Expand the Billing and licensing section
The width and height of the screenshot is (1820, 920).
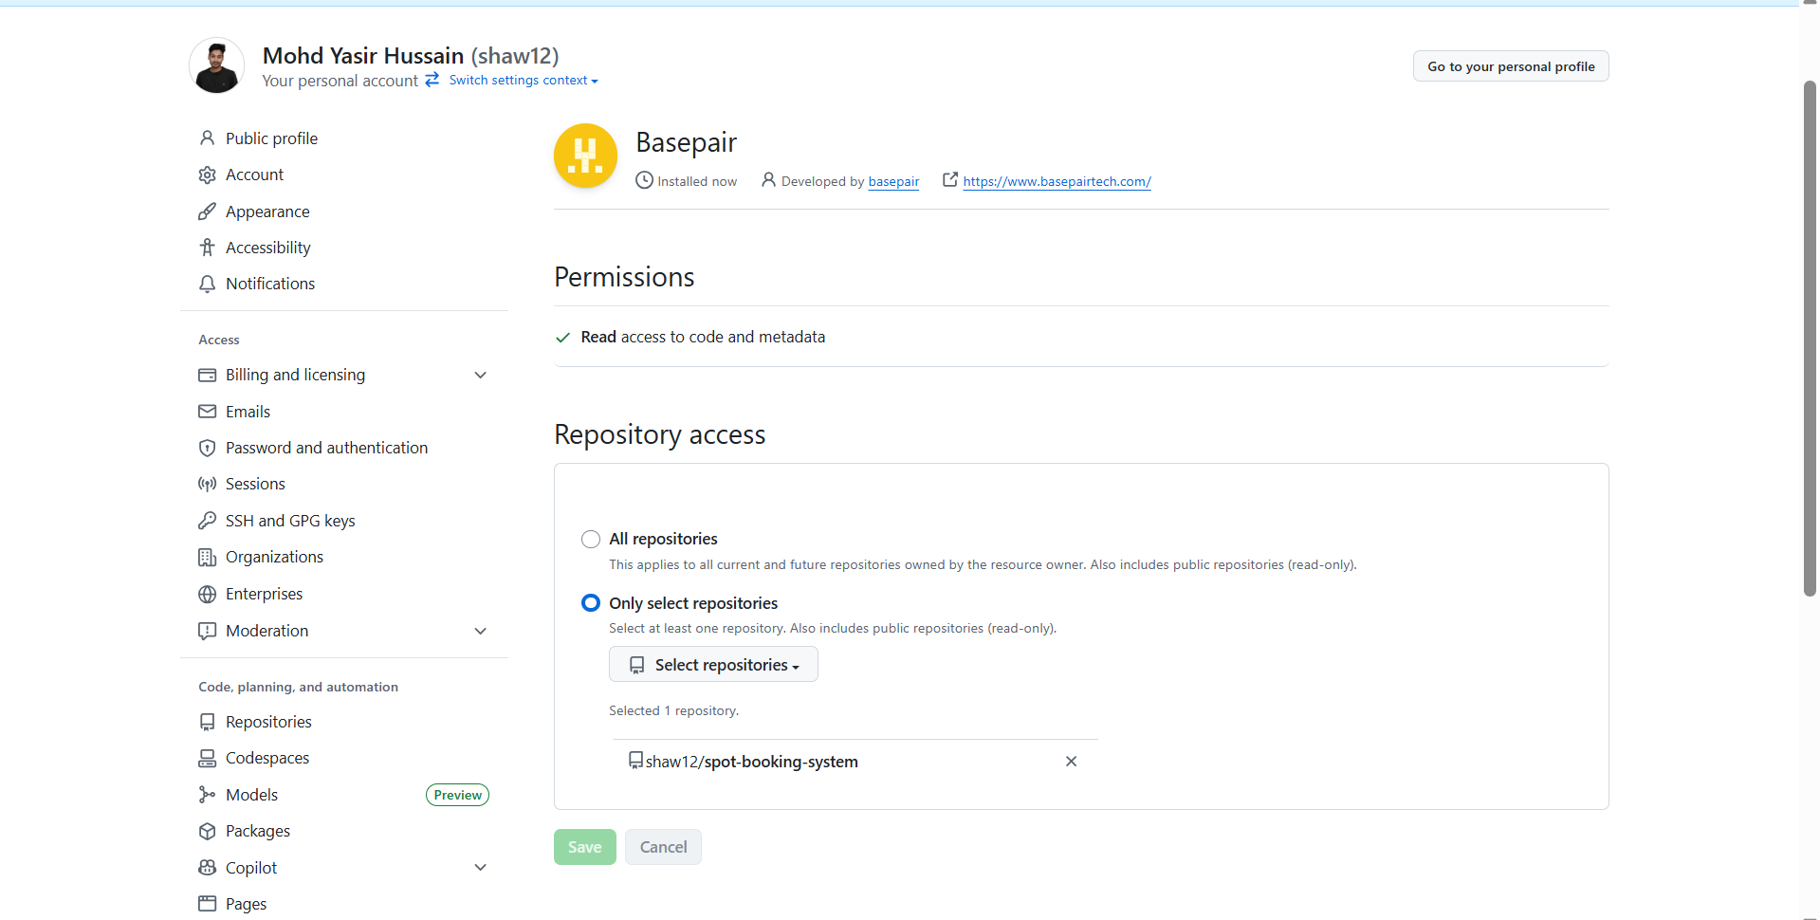pyautogui.click(x=480, y=375)
